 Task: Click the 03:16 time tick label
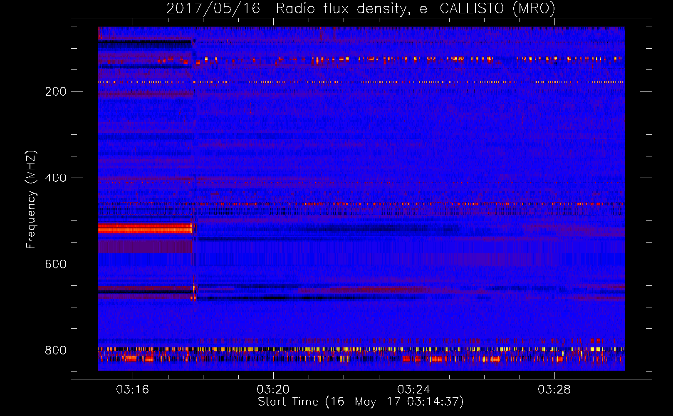point(133,390)
